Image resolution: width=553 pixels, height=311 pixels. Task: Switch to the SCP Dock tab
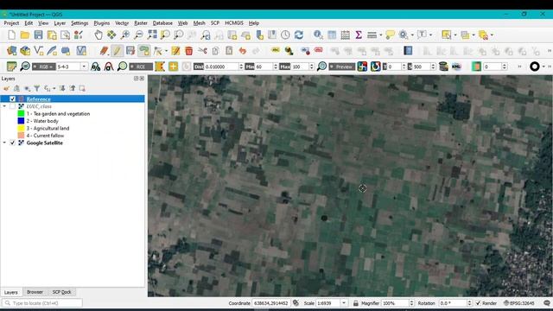61,292
